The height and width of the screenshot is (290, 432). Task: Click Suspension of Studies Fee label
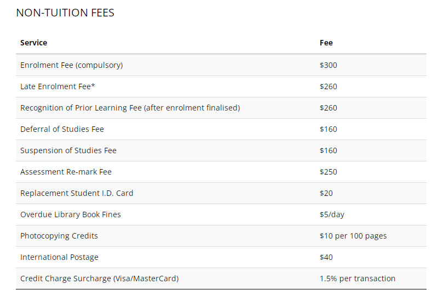(x=68, y=150)
